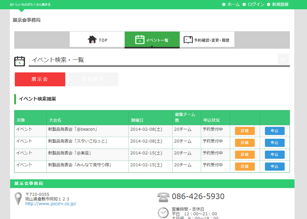This screenshot has height=219, width=307.
Task: Click the calendar icon in the イベント一覧 tab
Action: click(139, 40)
